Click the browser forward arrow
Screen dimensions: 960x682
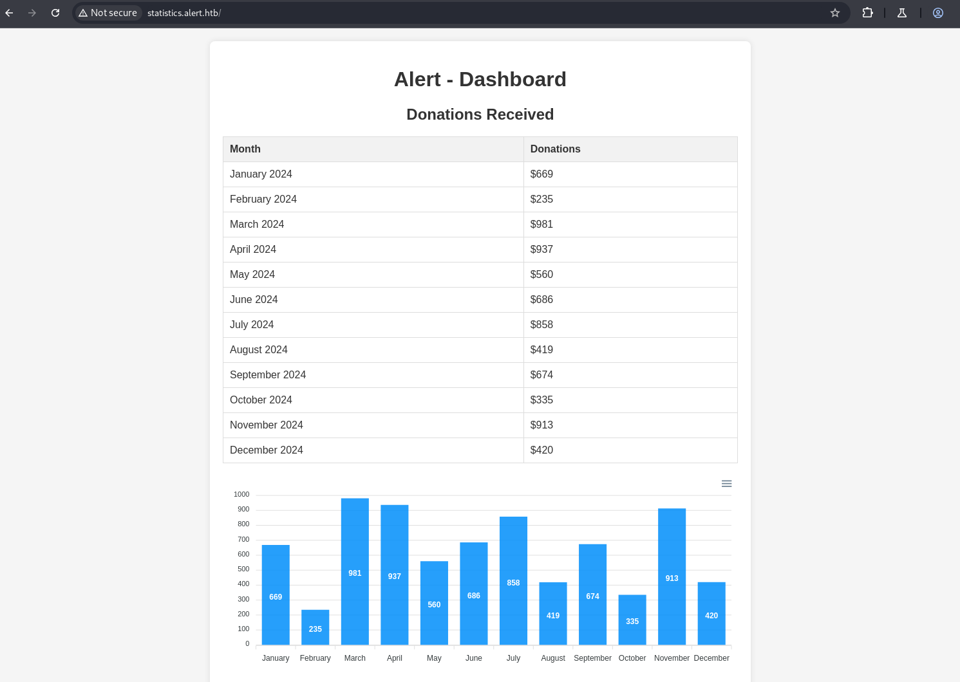32,13
